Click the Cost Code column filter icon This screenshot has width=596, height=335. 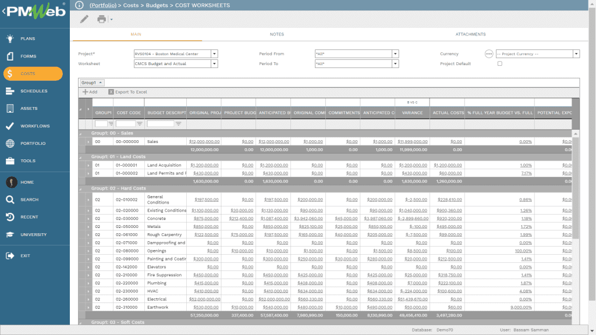pyautogui.click(x=140, y=124)
